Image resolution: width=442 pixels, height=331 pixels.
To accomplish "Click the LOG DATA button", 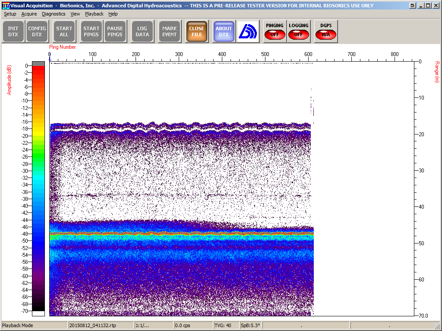I will coord(142,31).
